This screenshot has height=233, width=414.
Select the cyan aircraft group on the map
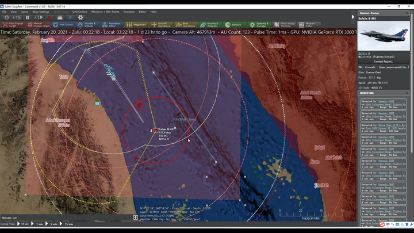tap(110, 70)
